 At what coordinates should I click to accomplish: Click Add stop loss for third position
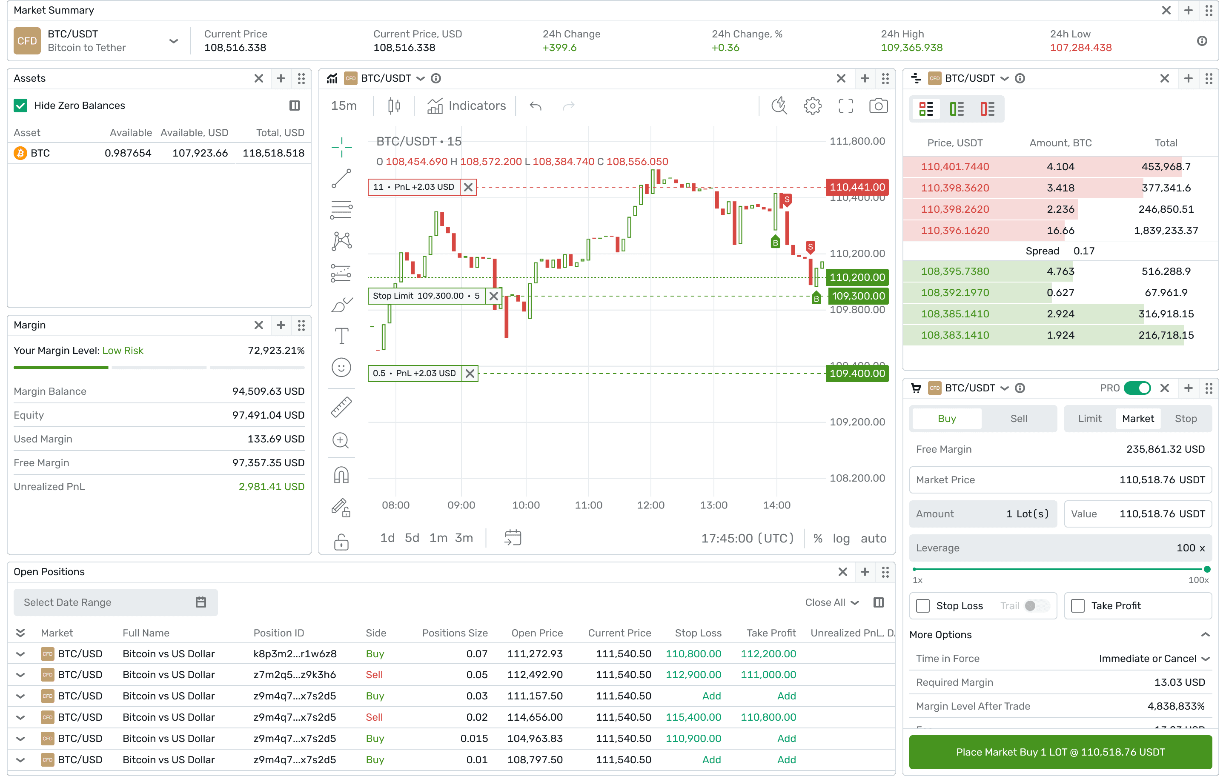click(x=711, y=696)
